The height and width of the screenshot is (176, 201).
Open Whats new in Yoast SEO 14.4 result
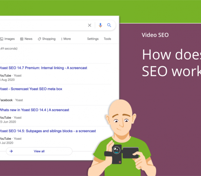(x=34, y=110)
